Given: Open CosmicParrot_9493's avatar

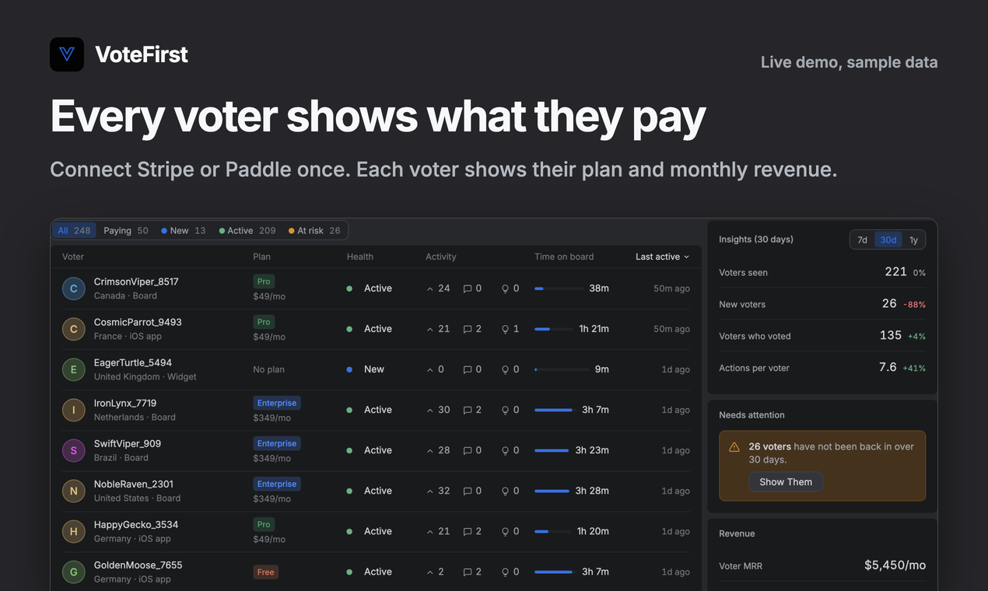Looking at the screenshot, I should click(x=74, y=329).
